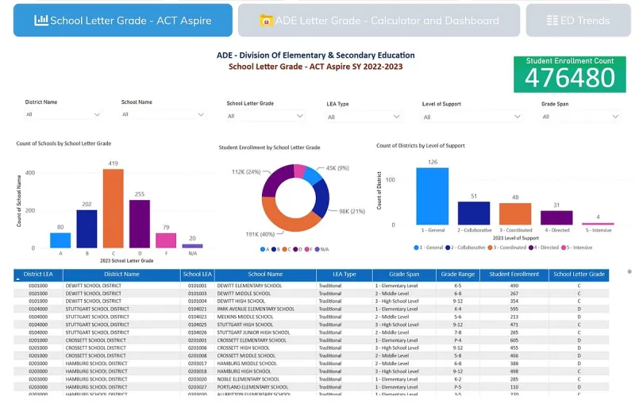635x407 pixels.
Task: Select the 3 - Coordinated bar labeled 48
Action: 515,214
